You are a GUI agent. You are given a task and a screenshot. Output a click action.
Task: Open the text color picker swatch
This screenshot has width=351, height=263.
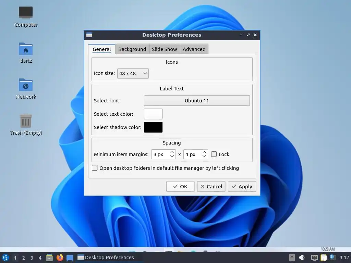[153, 114]
